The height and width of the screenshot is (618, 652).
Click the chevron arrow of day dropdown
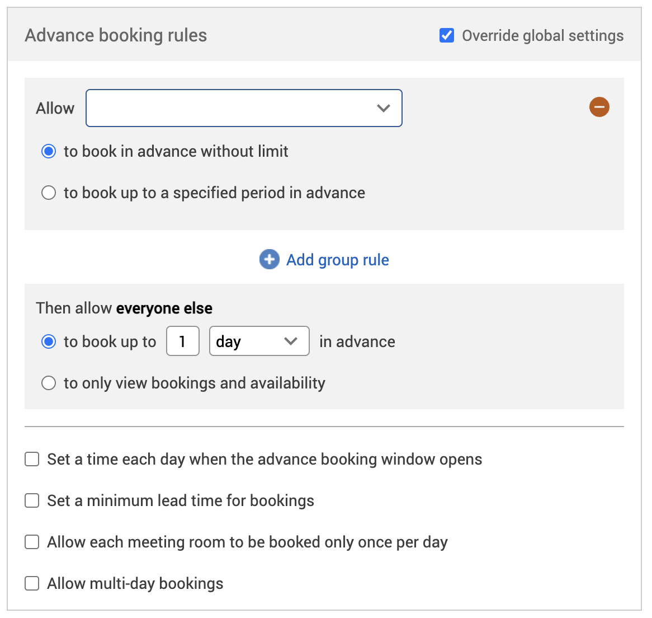(291, 341)
